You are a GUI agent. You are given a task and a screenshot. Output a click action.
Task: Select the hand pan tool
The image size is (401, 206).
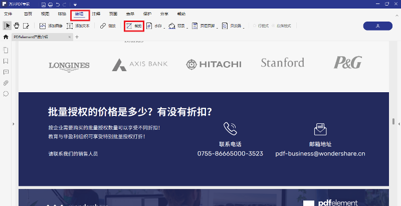coord(17,26)
